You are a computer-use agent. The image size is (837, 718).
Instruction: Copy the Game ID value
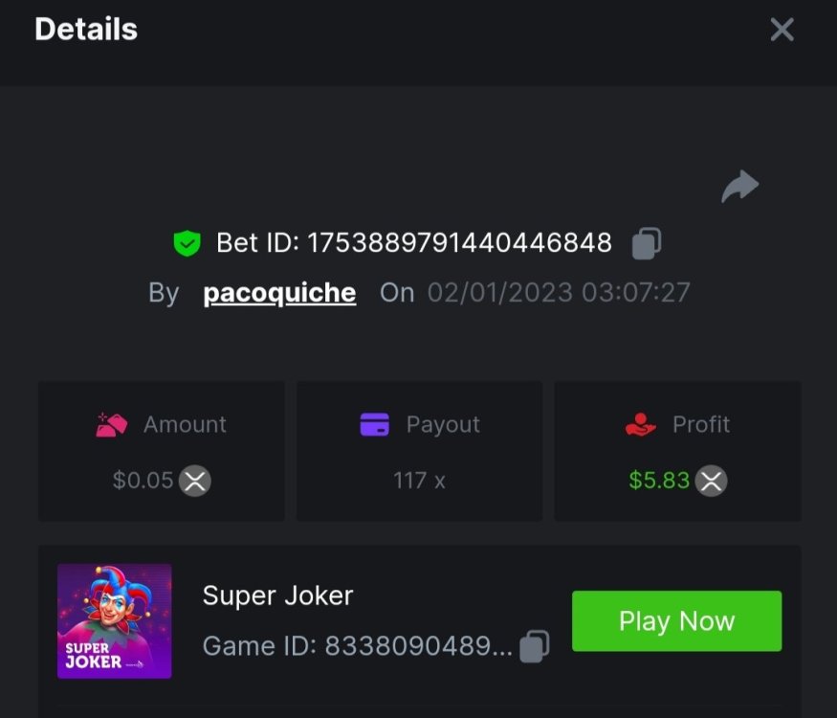pyautogui.click(x=534, y=646)
